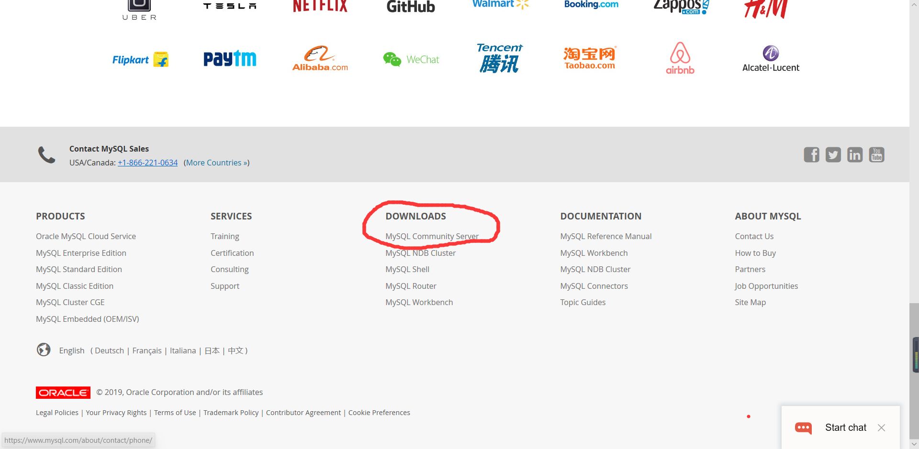The image size is (919, 449).
Task: Switch language to Italiana
Action: (x=183, y=350)
